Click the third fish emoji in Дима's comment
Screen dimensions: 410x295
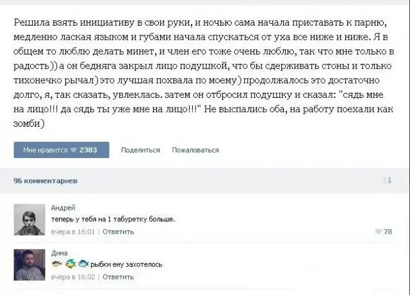click(83, 264)
